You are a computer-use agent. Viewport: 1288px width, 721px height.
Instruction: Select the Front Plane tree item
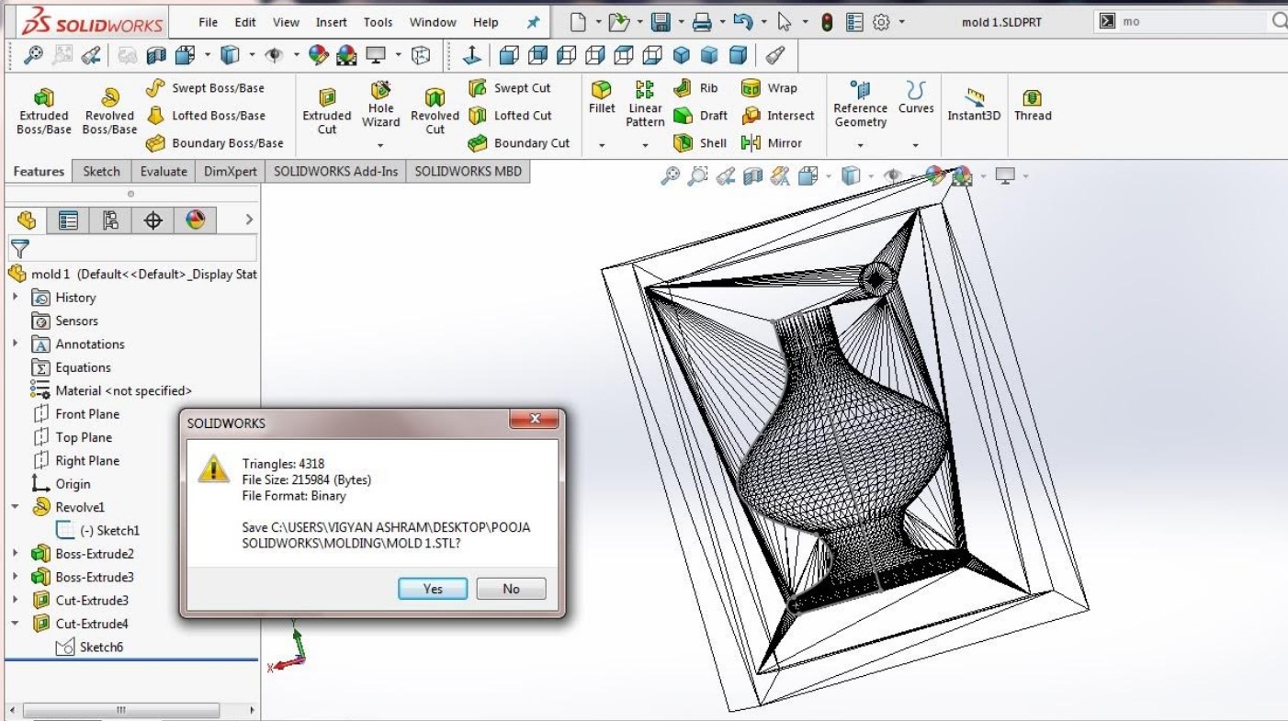point(76,414)
